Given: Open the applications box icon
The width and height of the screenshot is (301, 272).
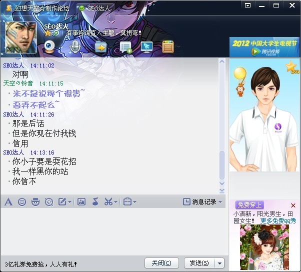Looking at the screenshot, I should pos(168,46).
